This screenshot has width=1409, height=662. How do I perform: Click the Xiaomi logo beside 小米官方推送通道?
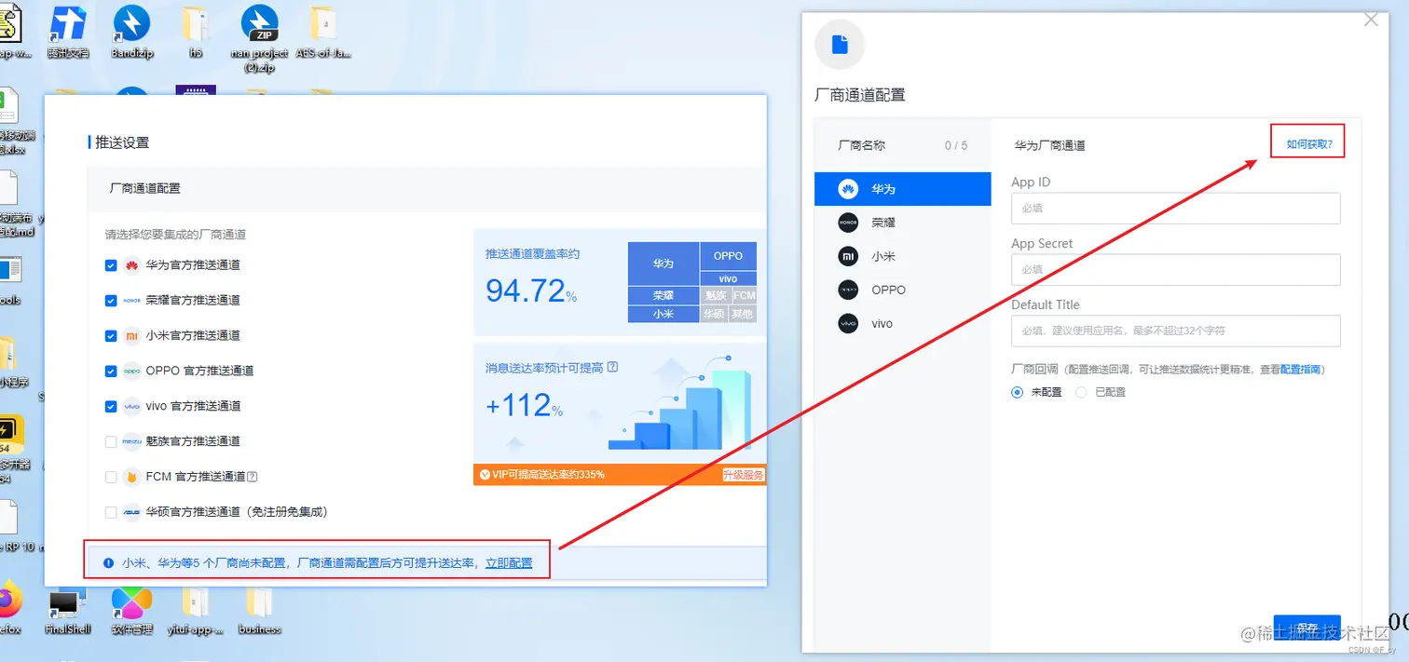coord(131,335)
